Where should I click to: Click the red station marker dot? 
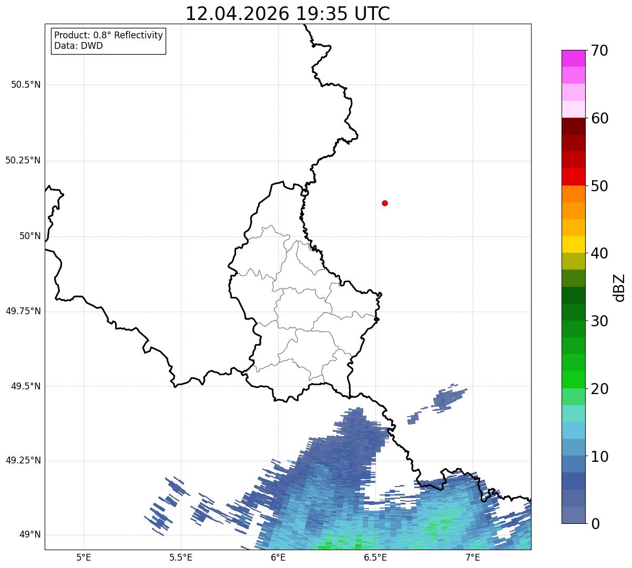pos(385,203)
